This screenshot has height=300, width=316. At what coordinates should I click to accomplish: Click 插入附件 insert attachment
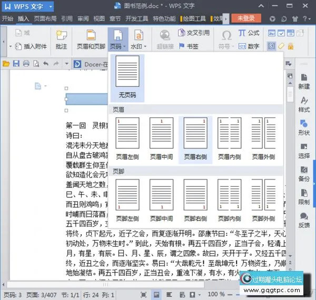[31, 46]
